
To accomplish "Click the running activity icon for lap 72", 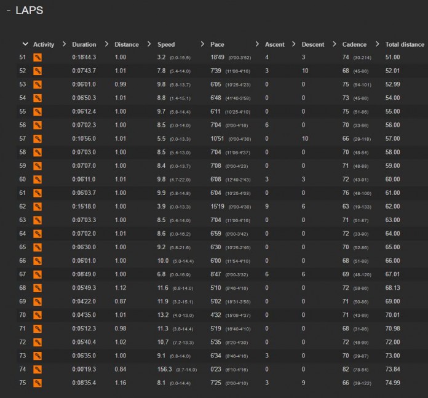I will coord(38,342).
